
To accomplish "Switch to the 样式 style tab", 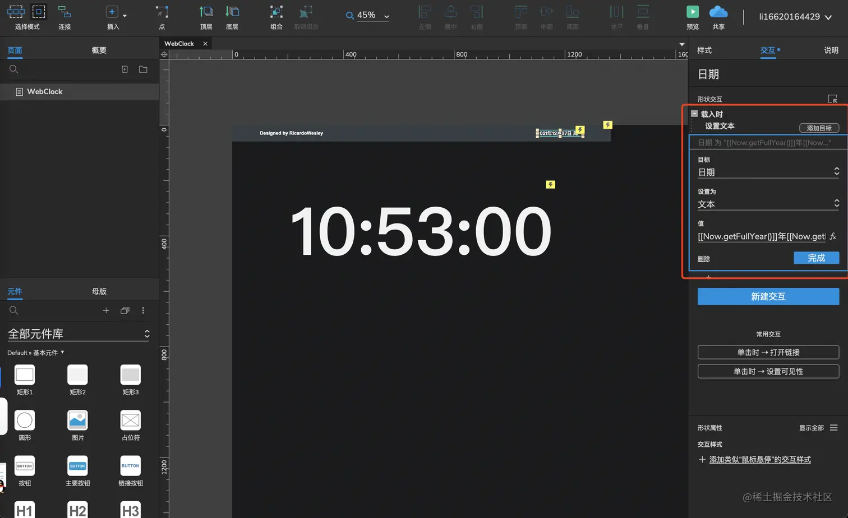I will (704, 50).
